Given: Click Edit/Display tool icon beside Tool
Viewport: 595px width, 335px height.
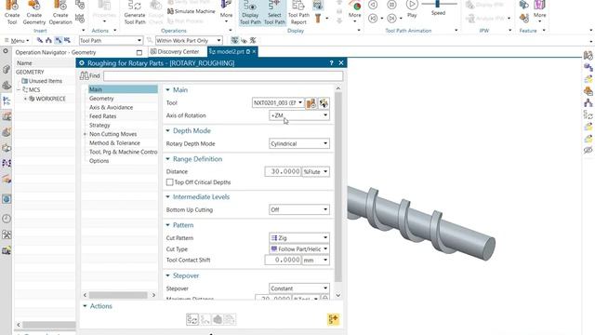Looking at the screenshot, I should (x=324, y=103).
